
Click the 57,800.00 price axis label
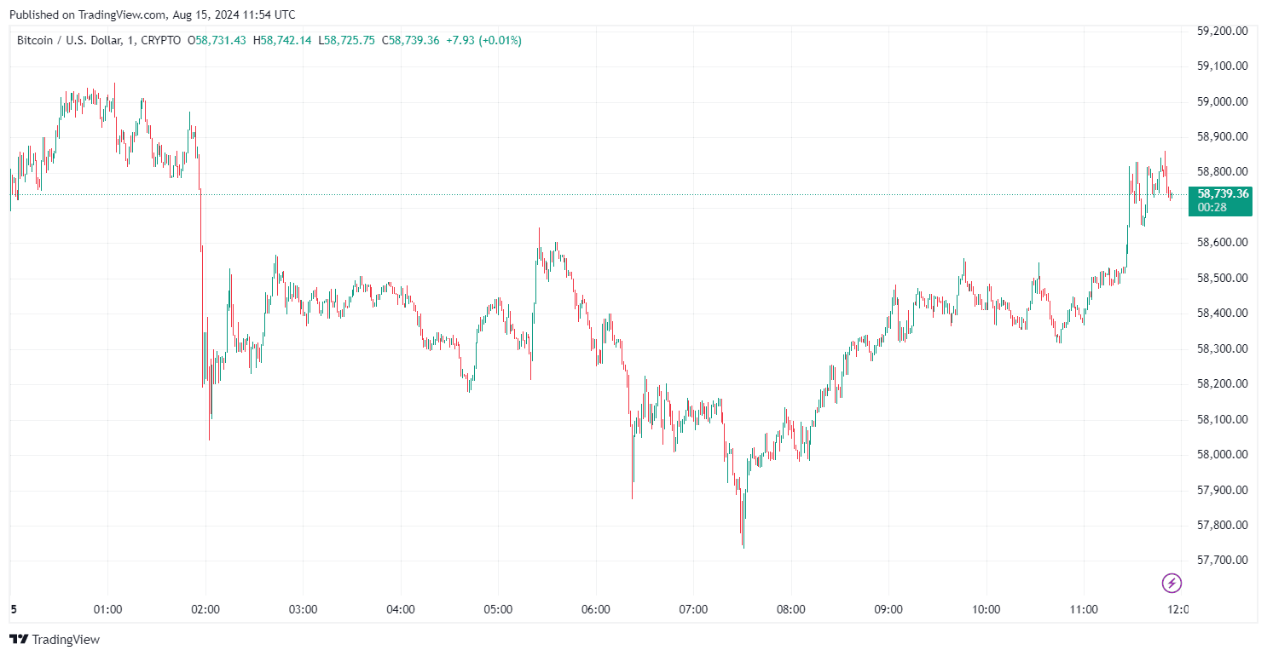coord(1223,525)
